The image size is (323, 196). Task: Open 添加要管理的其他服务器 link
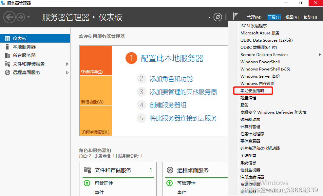coord(183,92)
